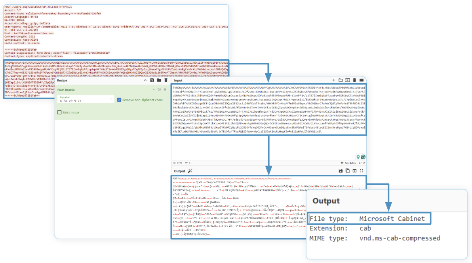Save the current recipe
Screen dimensions: 472x263
(152, 80)
